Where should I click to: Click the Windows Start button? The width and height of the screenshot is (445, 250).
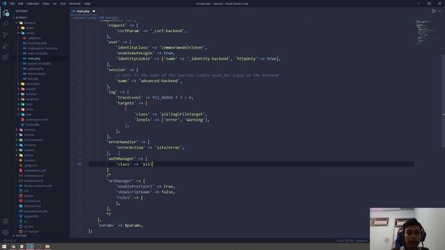[x=4, y=247]
